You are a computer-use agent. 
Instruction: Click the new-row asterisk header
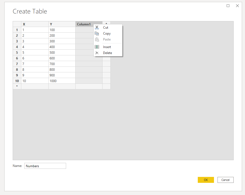pyautogui.click(x=17, y=86)
